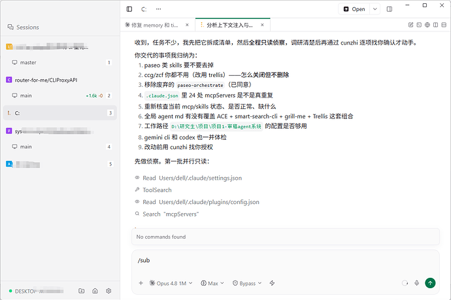The image size is (451, 300).
Task: Click the new chat compose icon
Action: click(410, 25)
